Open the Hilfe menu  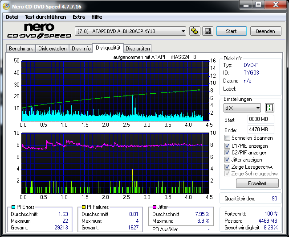point(97,17)
